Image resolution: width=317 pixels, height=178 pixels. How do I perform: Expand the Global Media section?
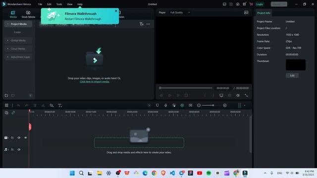point(8,41)
